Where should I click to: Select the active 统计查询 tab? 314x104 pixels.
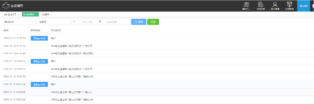coord(29,14)
